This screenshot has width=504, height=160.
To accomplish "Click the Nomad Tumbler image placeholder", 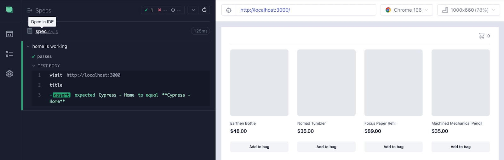I will point(326,83).
